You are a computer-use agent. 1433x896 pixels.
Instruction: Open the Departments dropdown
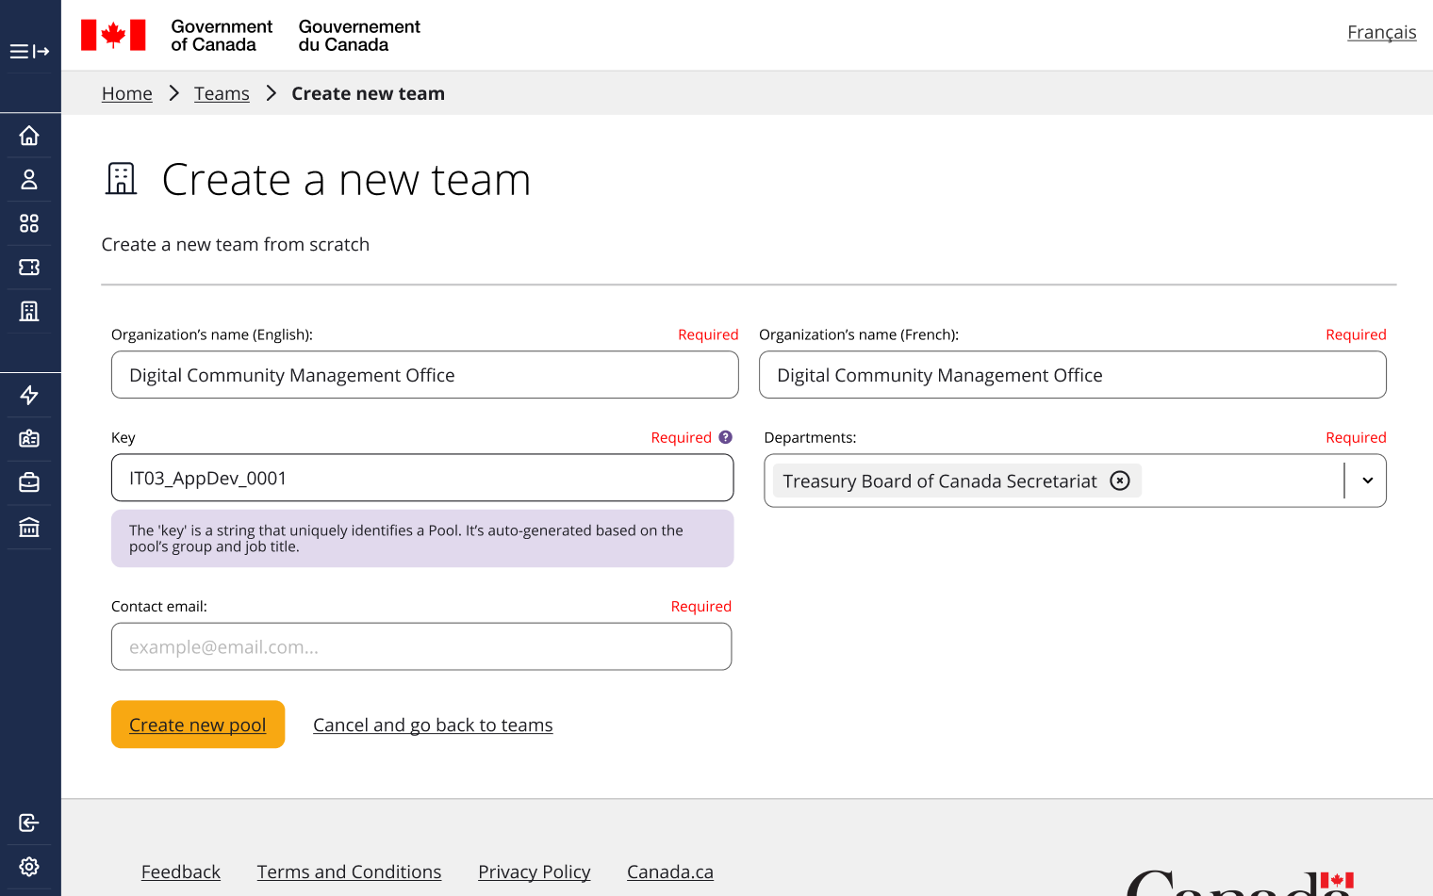tap(1366, 481)
